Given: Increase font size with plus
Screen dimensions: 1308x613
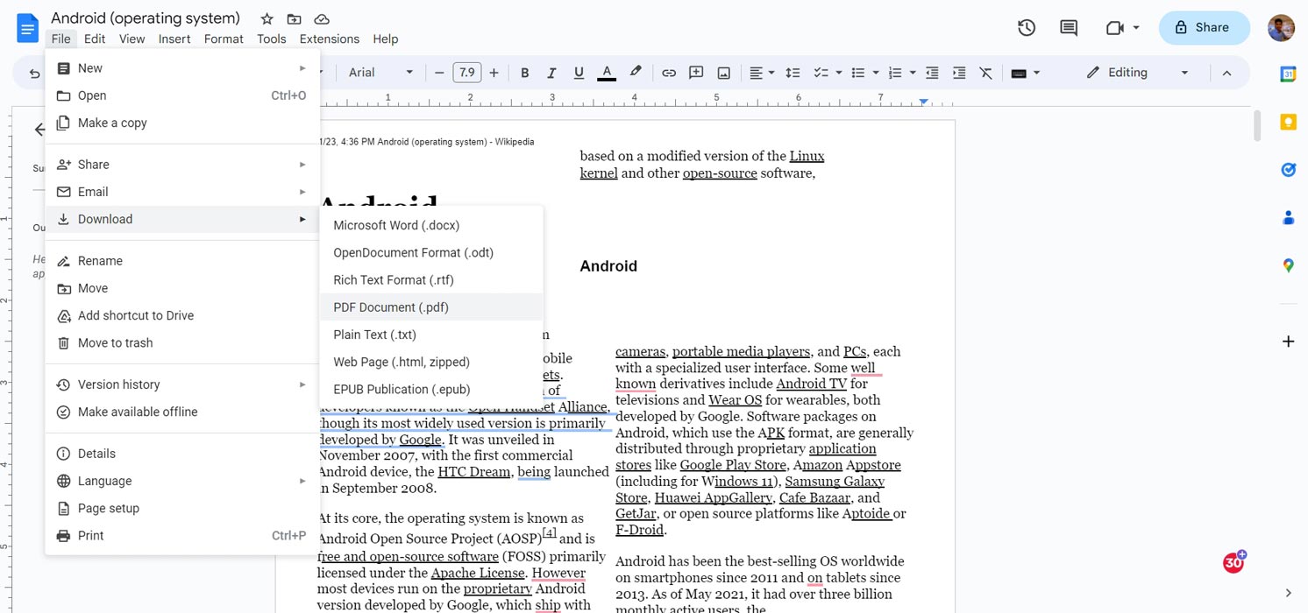Looking at the screenshot, I should pos(494,73).
